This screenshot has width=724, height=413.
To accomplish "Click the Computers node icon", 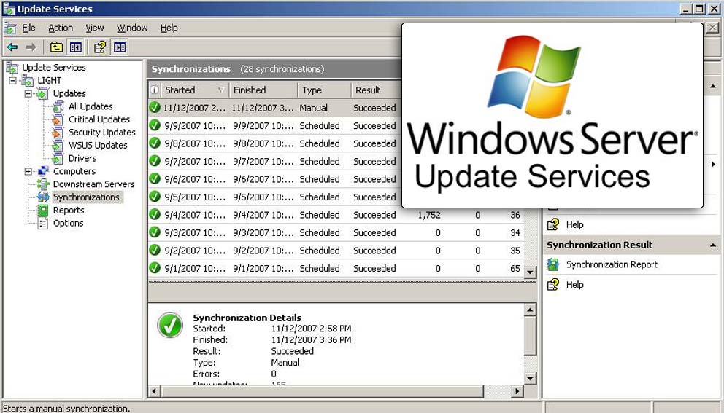I will [x=43, y=171].
